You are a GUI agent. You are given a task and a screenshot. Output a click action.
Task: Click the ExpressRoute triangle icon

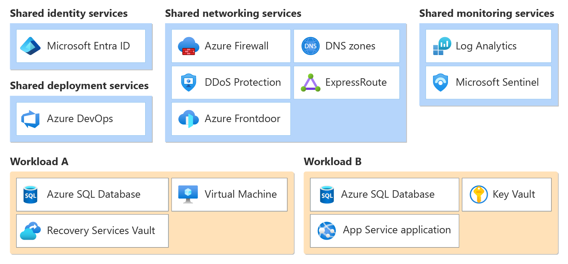(x=311, y=83)
